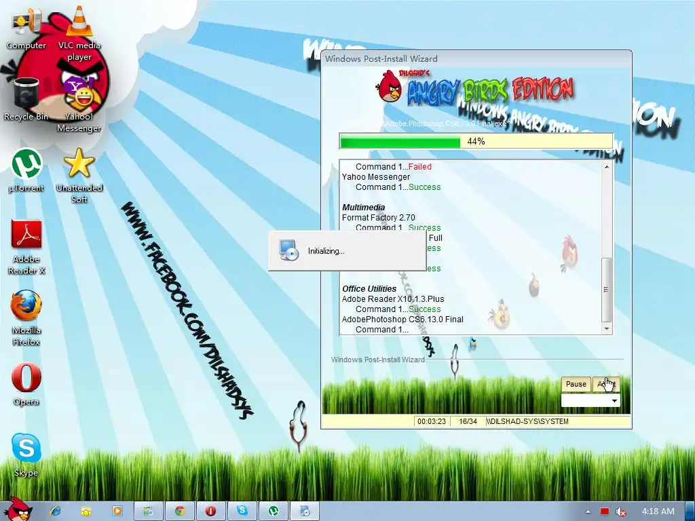695x521 pixels.
Task: Click the 44% progress bar
Action: click(476, 141)
